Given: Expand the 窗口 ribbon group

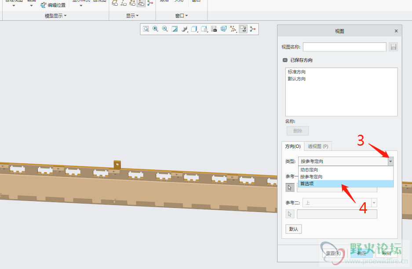Looking at the screenshot, I should click(181, 16).
